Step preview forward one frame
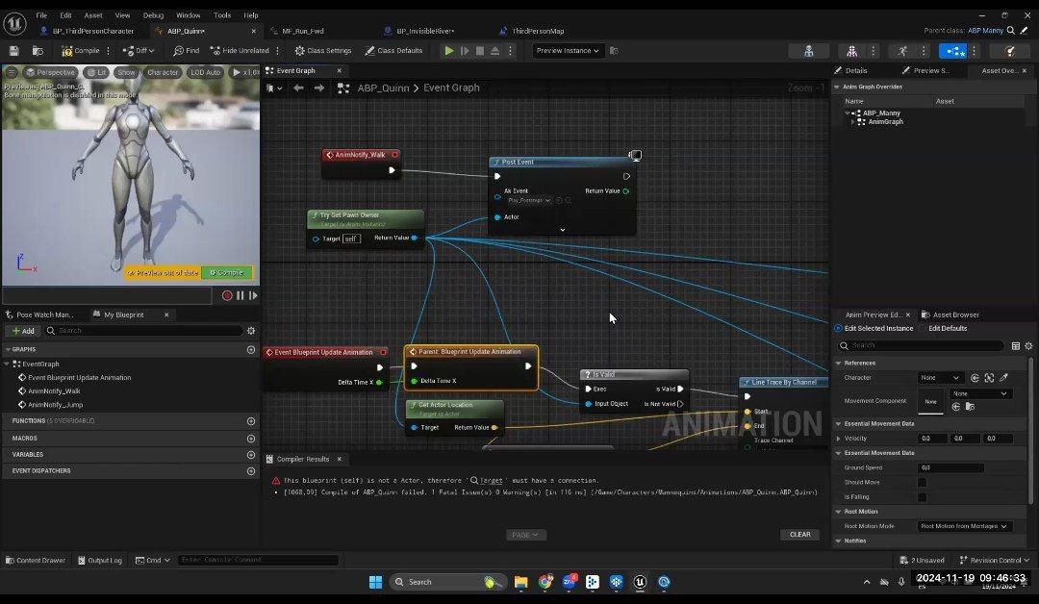1039x604 pixels. (x=252, y=295)
